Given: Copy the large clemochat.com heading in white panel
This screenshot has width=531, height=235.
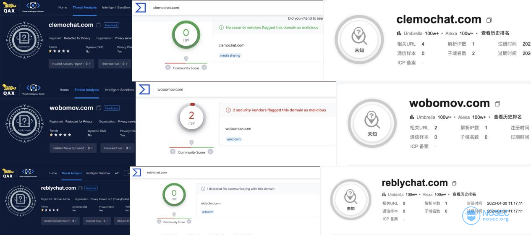Looking at the screenshot, I should click(489, 20).
